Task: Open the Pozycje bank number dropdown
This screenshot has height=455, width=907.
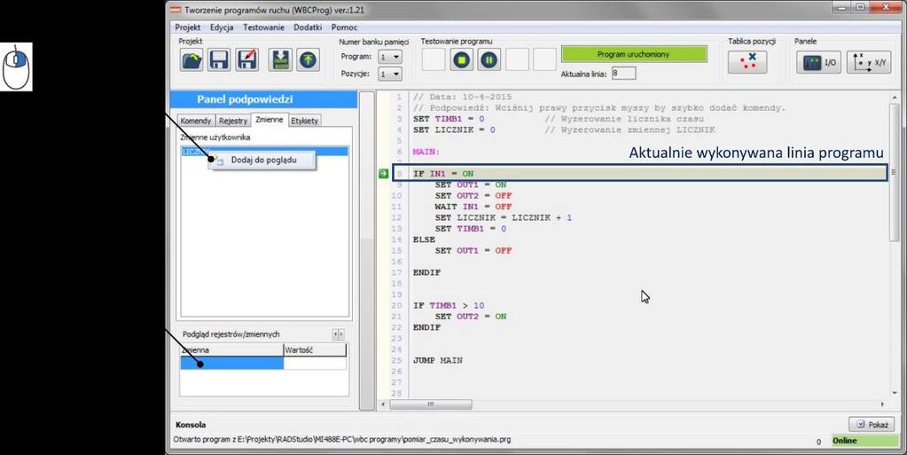Action: 389,74
